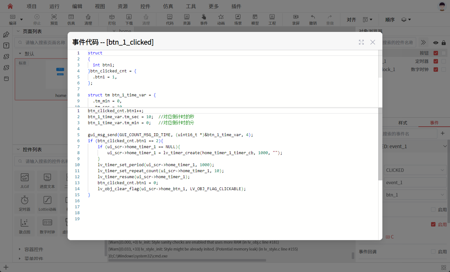Click the 预览 preview toolbar icon
The height and width of the screenshot is (272, 450).
pos(54,20)
